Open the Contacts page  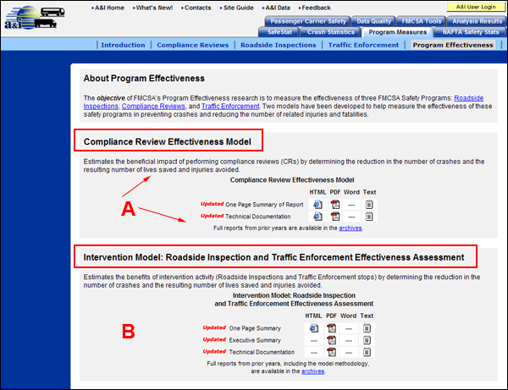[x=197, y=8]
